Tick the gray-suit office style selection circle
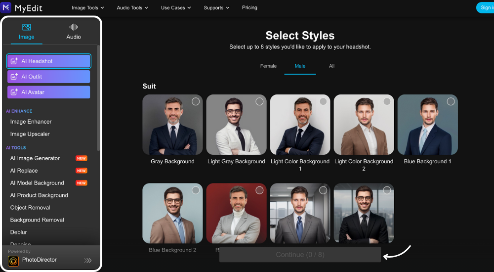 (x=323, y=190)
